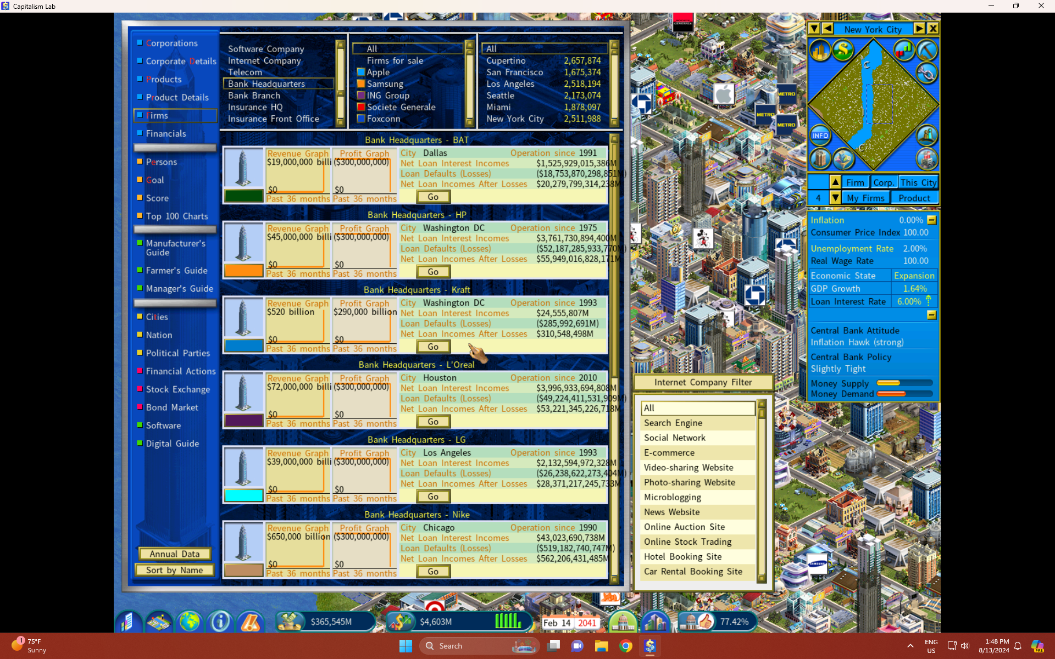Click the chain link icon
The width and height of the screenshot is (1055, 659).
point(926,73)
